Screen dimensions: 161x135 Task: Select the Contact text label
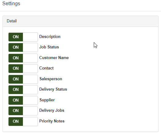pos(46,68)
